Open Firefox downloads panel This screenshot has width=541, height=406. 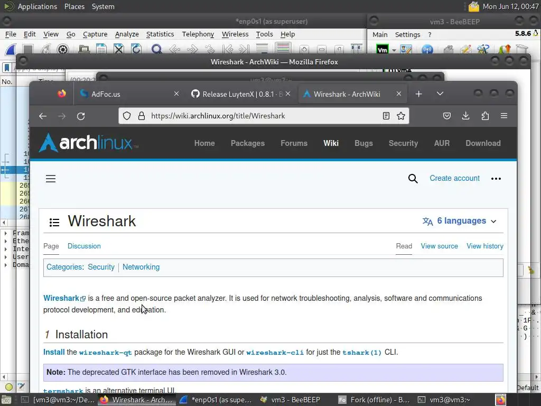pos(466,116)
